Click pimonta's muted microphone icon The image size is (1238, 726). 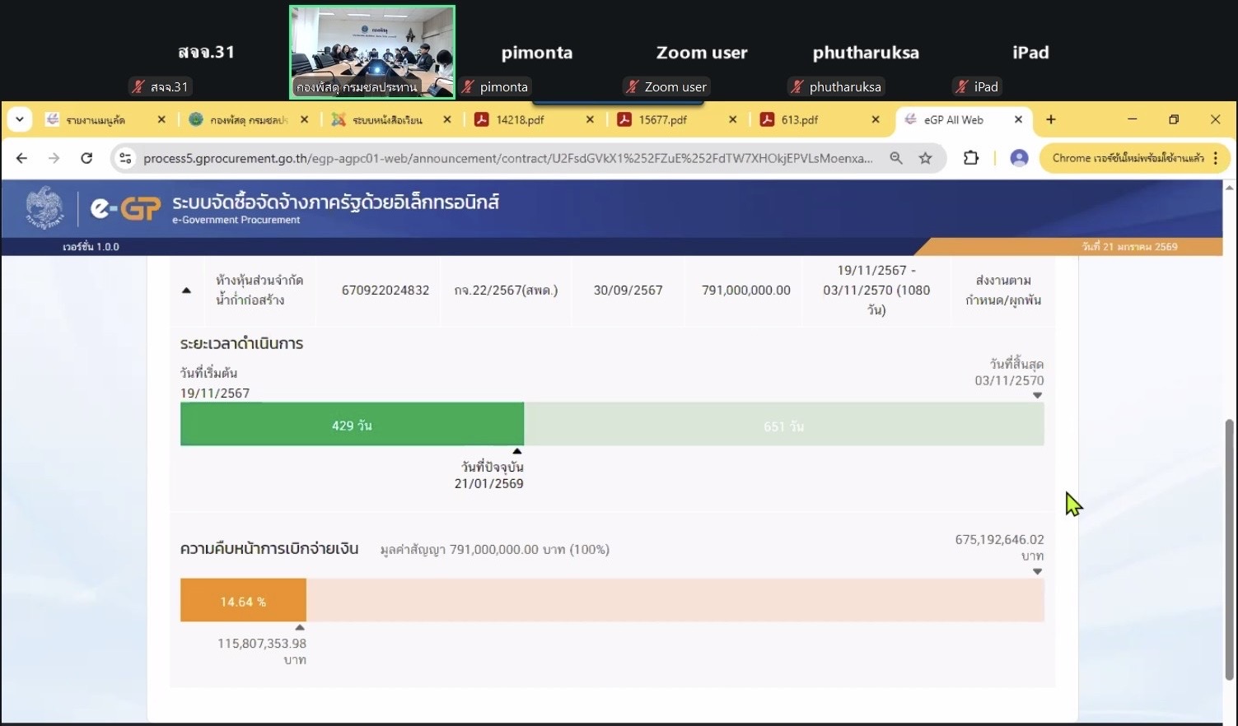469,86
